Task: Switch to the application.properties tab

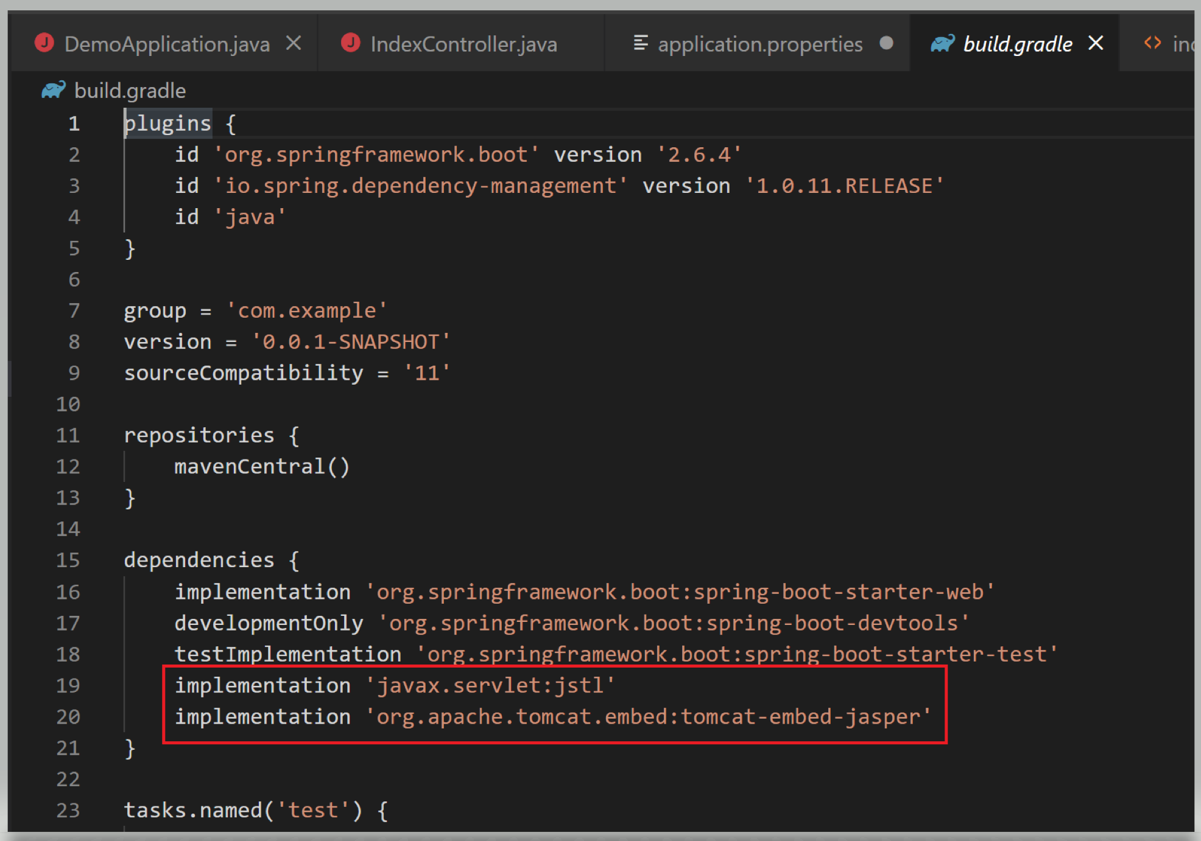Action: click(760, 44)
